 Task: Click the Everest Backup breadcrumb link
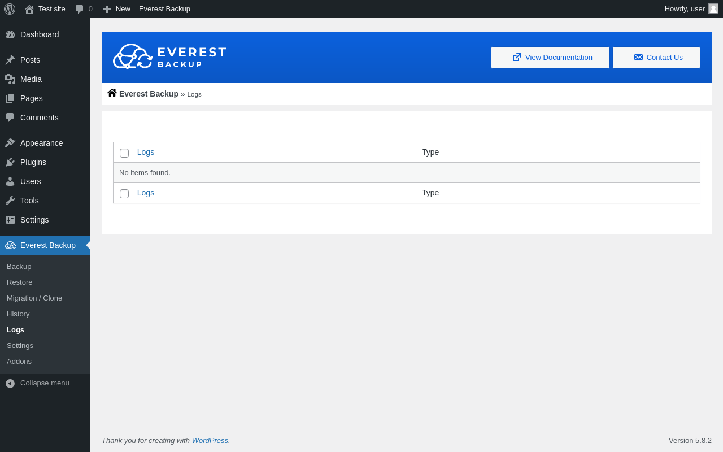pyautogui.click(x=149, y=94)
